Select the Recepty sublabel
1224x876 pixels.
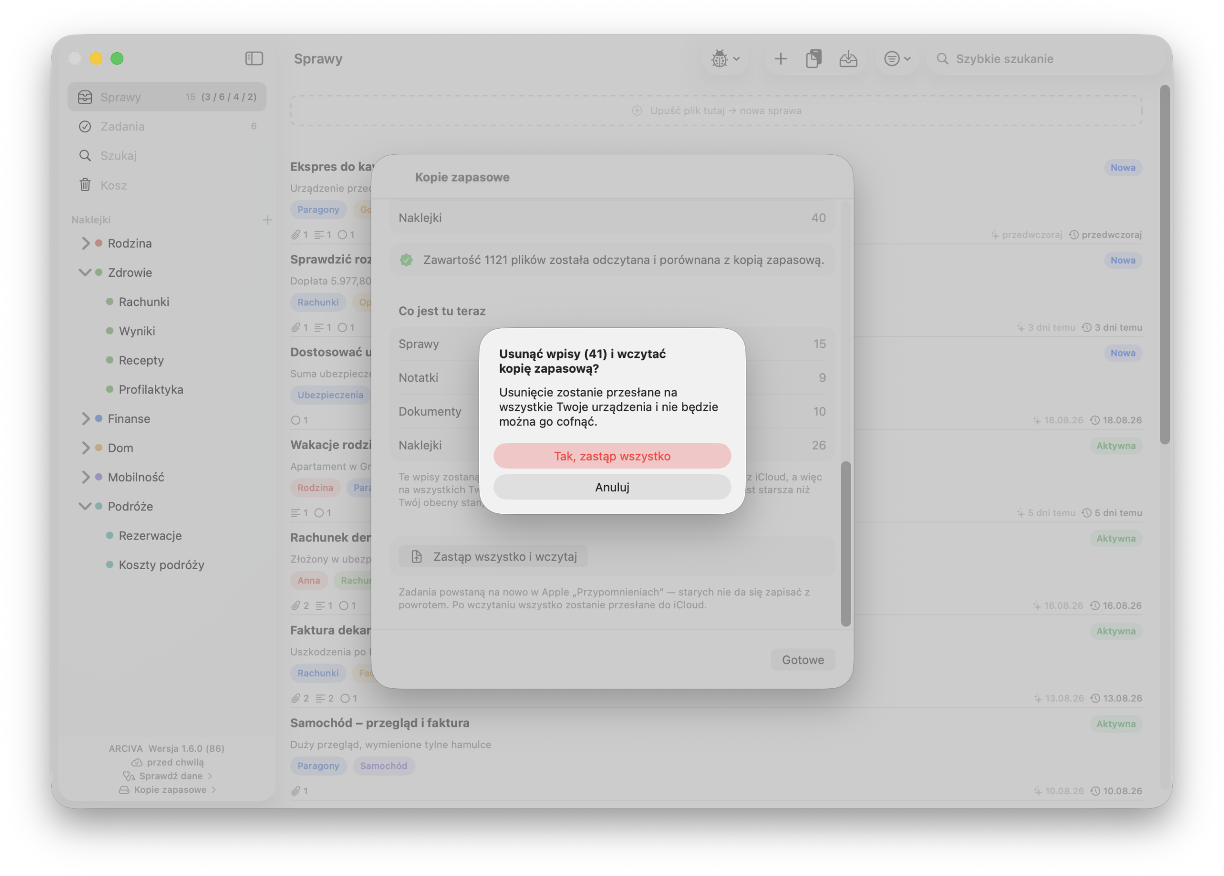pyautogui.click(x=141, y=360)
